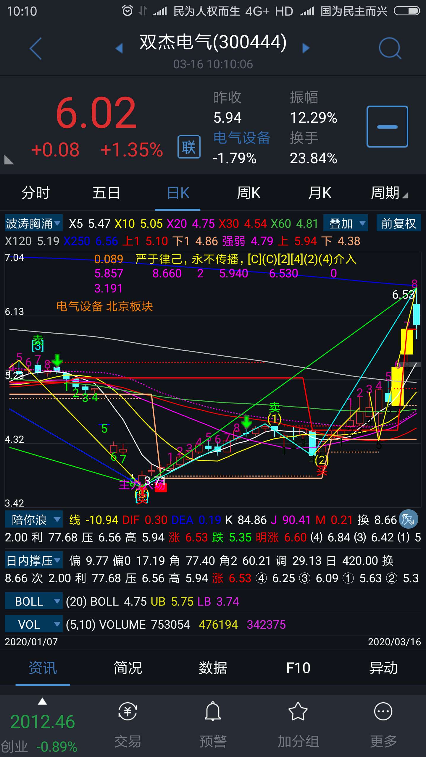The width and height of the screenshot is (426, 757).
Task: Tap the 联 linked-stocks badge
Action: 189,147
